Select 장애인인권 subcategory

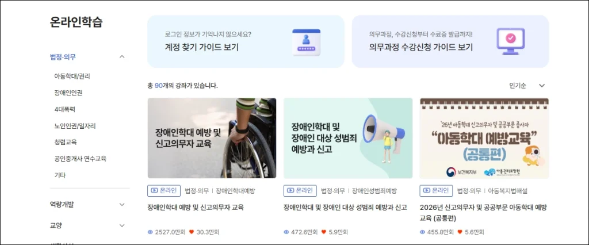pyautogui.click(x=68, y=93)
